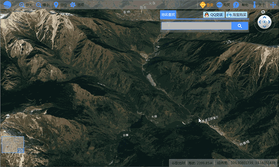Open 关于 about via the tie icon
Viewport: 279px width, 167px height.
(x=255, y=5)
